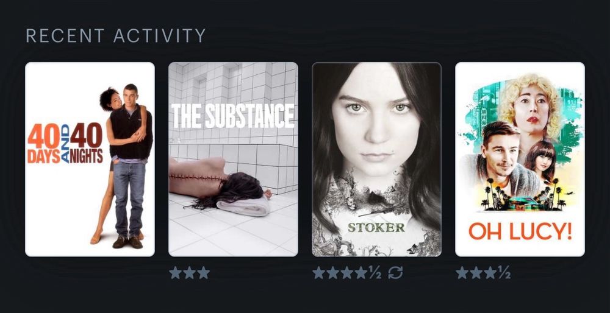Open the 40 Days and 40 Nights poster
This screenshot has height=313, width=610.
coord(90,159)
